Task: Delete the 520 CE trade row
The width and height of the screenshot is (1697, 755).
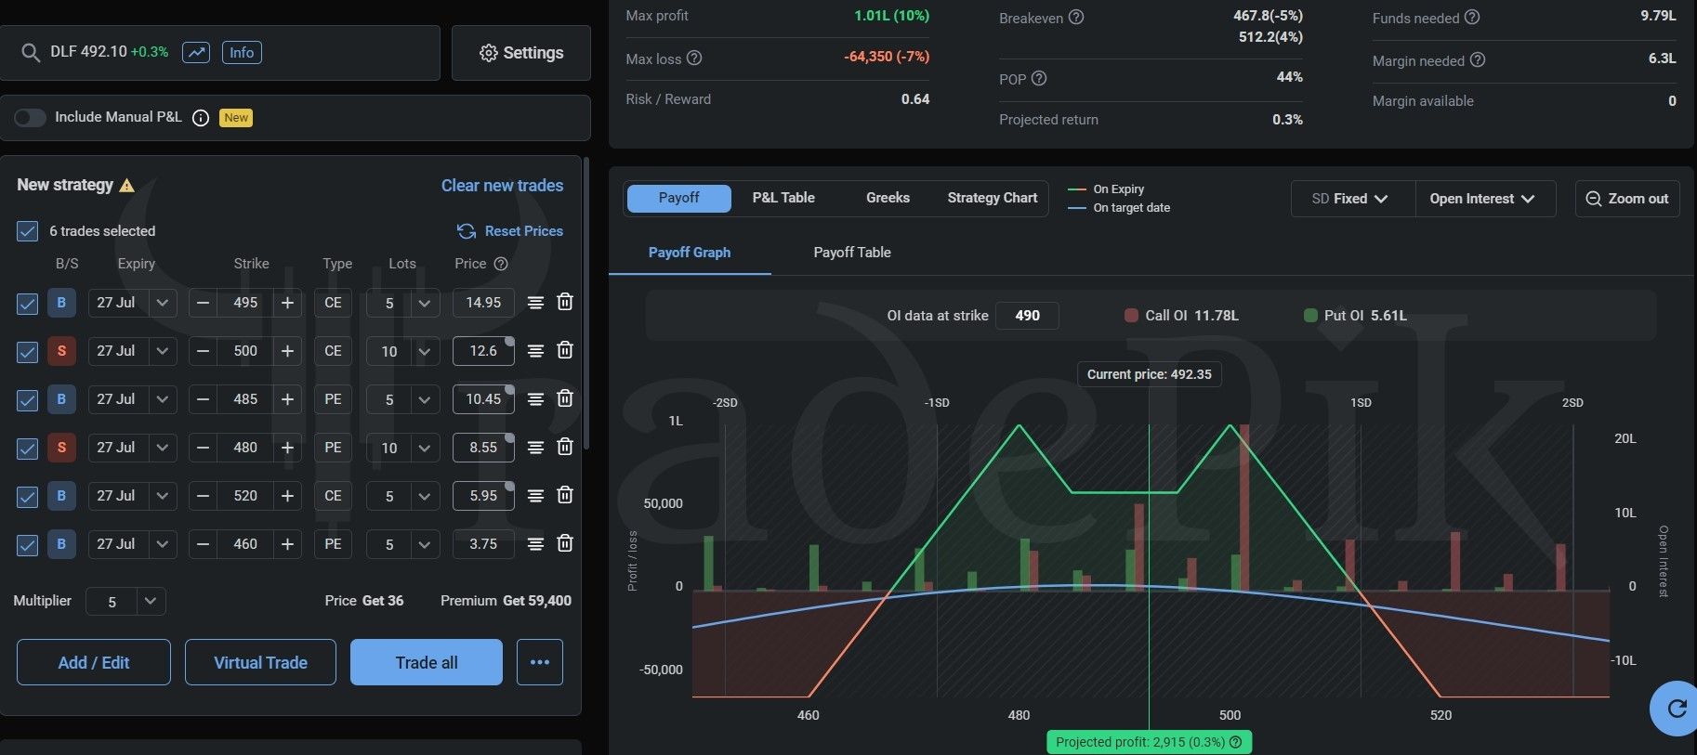Action: tap(565, 495)
